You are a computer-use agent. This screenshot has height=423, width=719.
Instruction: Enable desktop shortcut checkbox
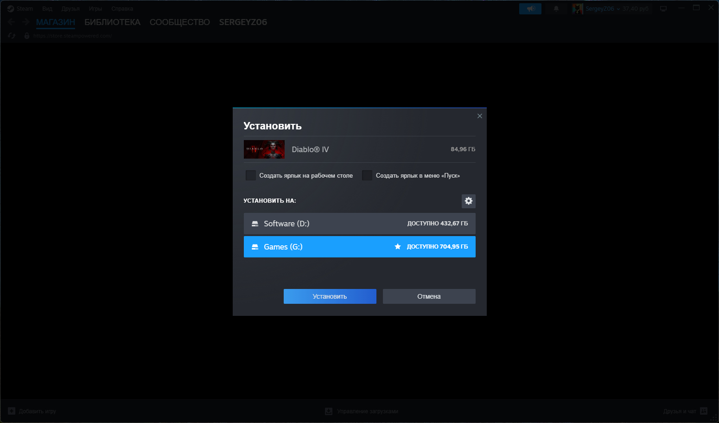251,175
